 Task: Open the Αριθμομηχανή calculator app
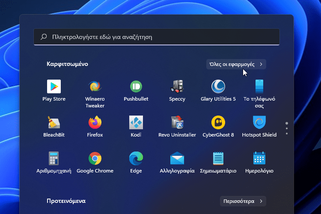point(54,159)
